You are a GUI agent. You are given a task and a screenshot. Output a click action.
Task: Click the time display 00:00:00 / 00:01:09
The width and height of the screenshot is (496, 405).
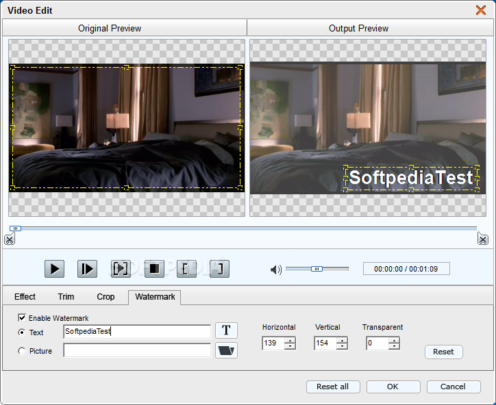pos(406,269)
